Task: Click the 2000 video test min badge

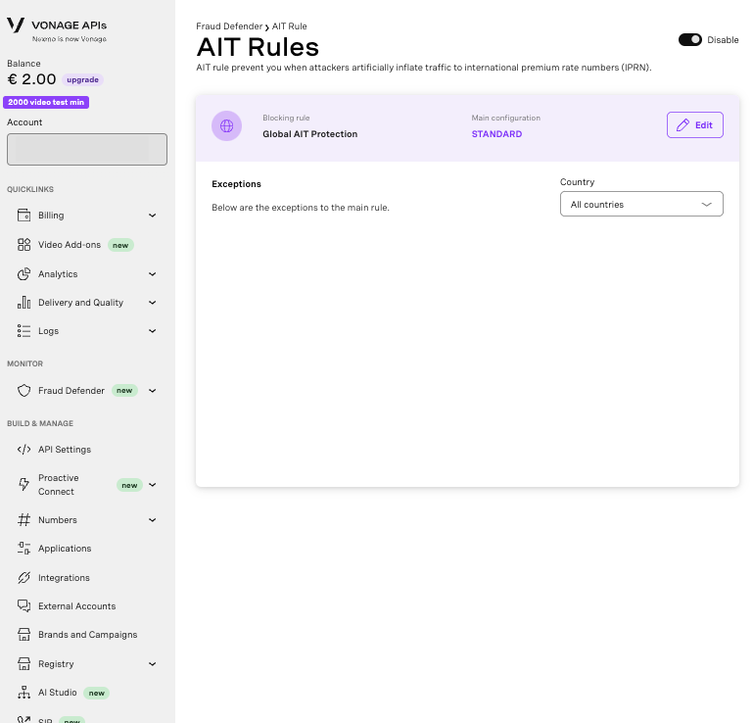Action: point(46,102)
